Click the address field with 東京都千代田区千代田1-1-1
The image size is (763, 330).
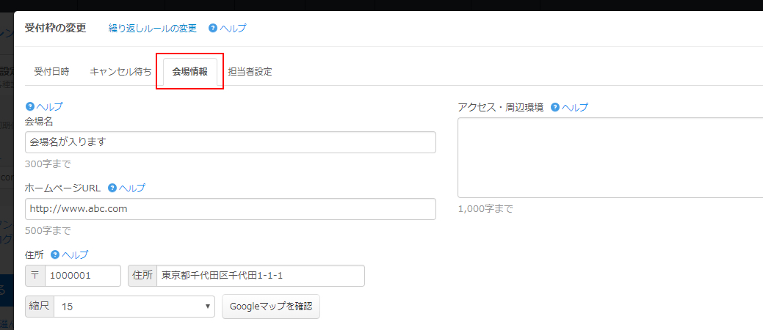[x=260, y=276]
